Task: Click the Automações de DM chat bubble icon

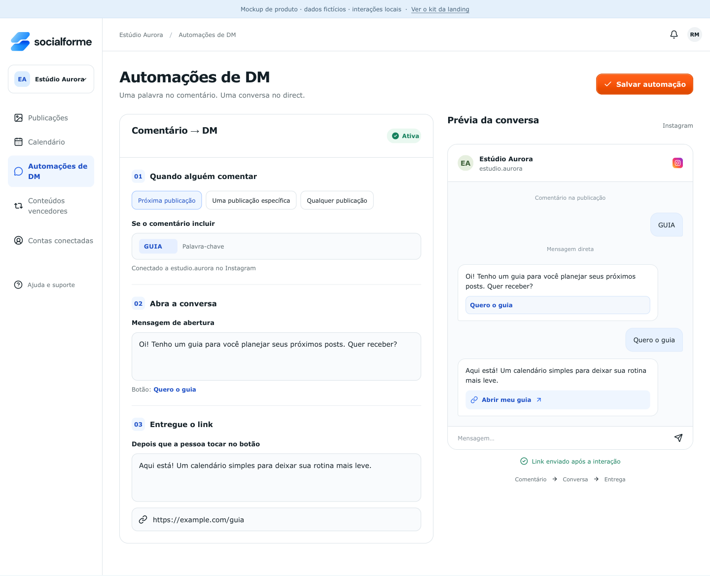Action: (19, 171)
